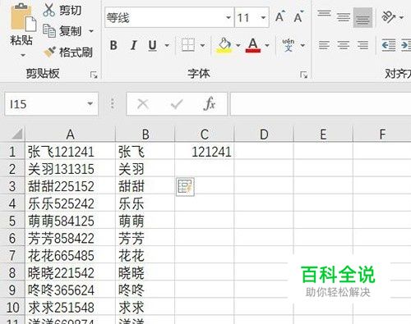Click the Paste clipboard icon

[x=23, y=17]
